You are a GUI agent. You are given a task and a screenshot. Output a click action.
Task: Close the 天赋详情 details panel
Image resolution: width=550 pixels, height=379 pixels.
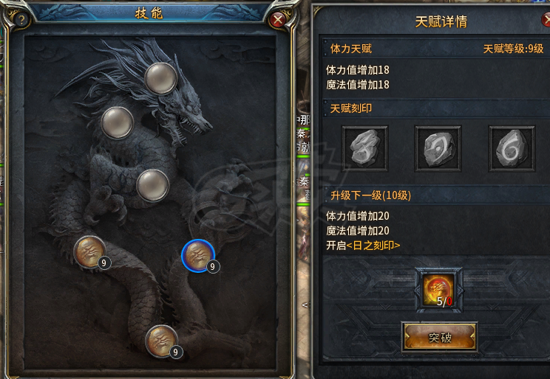[x=546, y=20]
